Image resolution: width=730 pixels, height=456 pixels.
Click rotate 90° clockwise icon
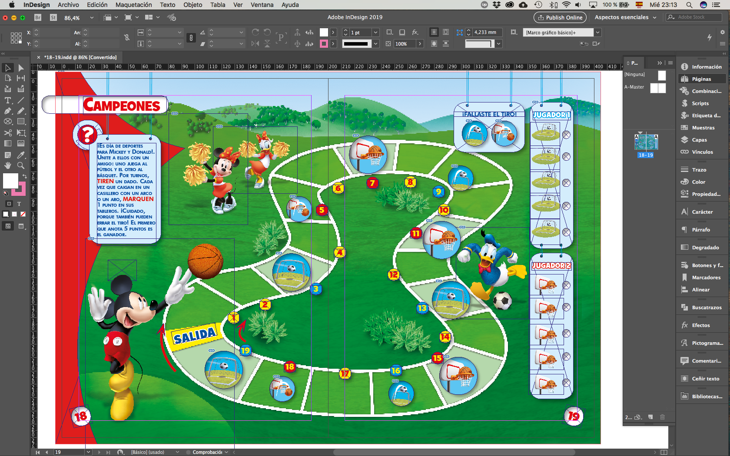click(x=255, y=32)
